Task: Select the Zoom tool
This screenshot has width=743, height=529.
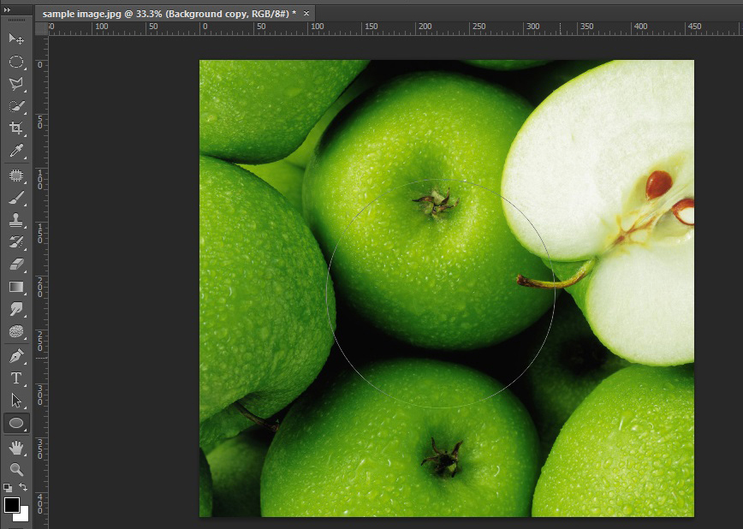Action: (16, 470)
